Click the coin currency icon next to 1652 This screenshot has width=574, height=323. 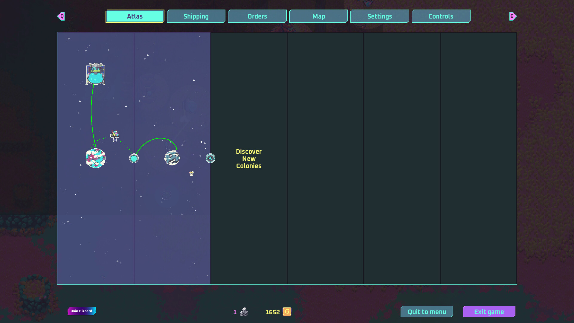click(x=287, y=312)
